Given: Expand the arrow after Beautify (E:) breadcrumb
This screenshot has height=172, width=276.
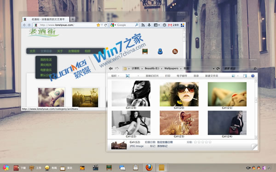Looking at the screenshot, I should 161,68.
